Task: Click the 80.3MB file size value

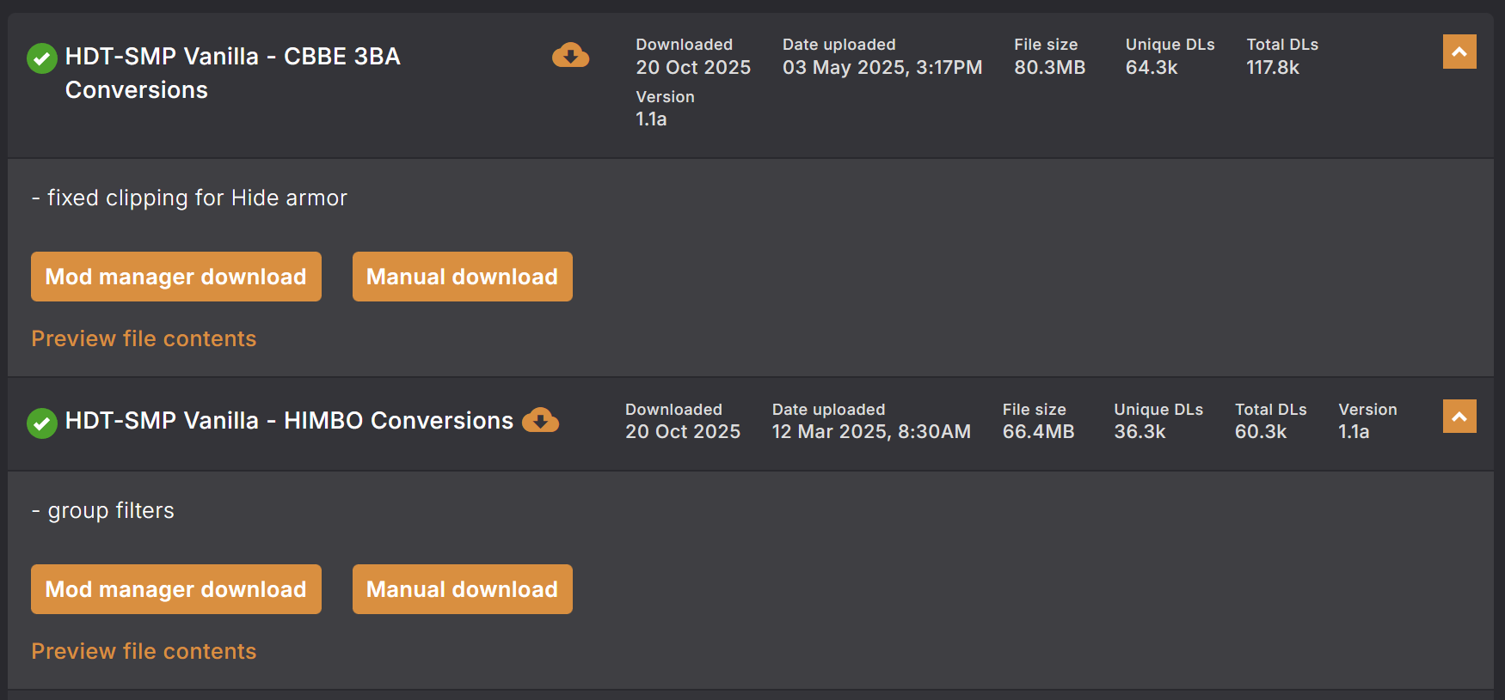Action: (1049, 68)
